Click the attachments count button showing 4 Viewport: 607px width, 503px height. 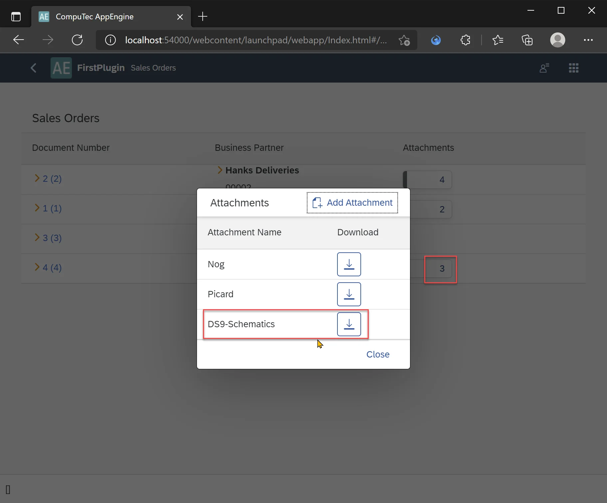pos(428,180)
